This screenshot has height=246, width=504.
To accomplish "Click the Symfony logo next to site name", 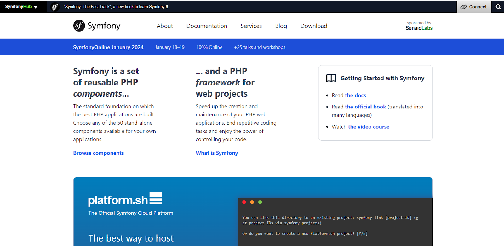I will (x=79, y=26).
